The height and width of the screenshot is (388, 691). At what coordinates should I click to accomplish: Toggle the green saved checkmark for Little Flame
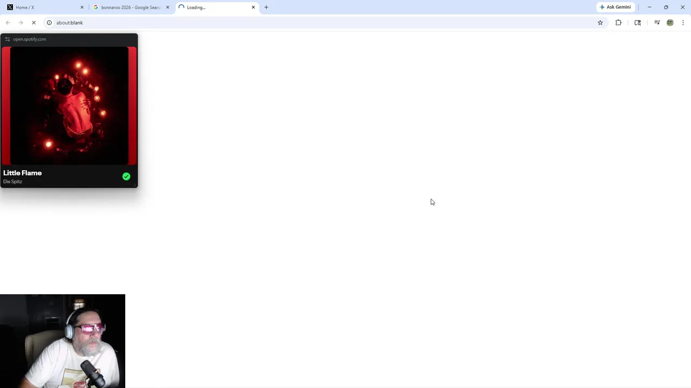coord(126,176)
